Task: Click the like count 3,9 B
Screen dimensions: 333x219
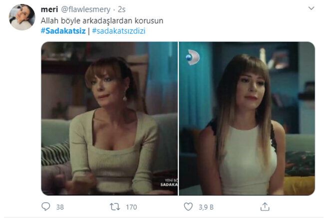Action: coord(206,207)
